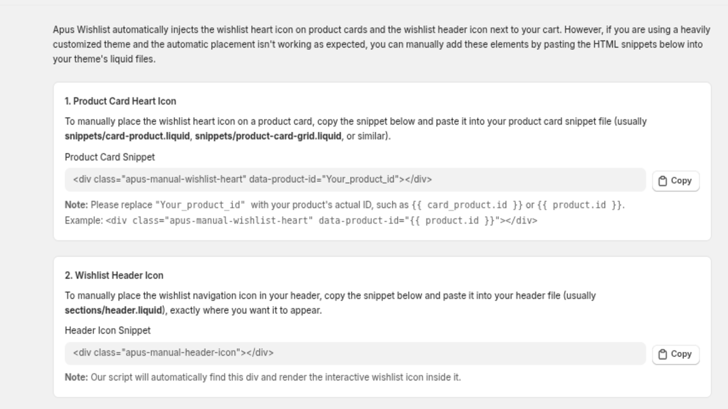
Task: Click bold text snippets/card-product.liquid
Action: tap(127, 136)
